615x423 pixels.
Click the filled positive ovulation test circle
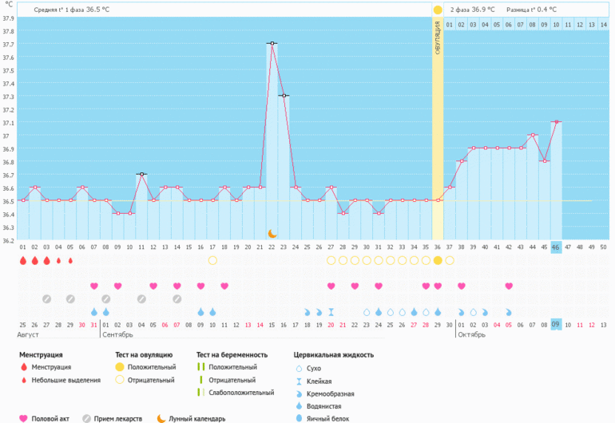coord(437,260)
